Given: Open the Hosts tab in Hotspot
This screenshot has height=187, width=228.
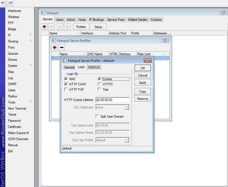Looking at the screenshot, I should pos(82,20).
